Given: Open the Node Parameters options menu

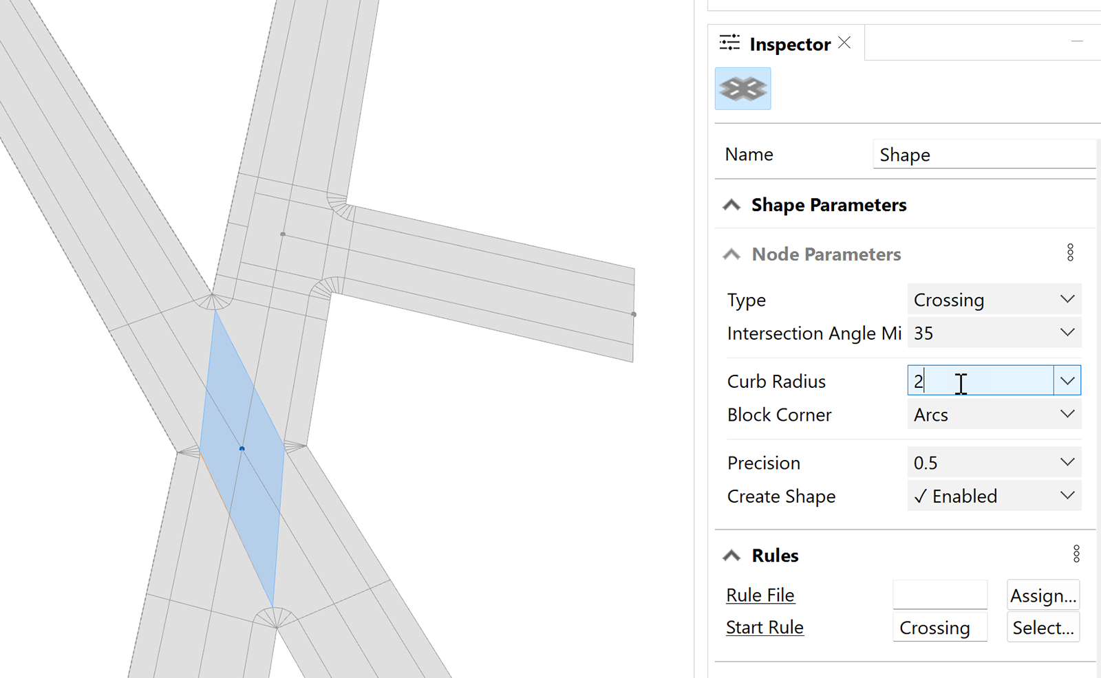Looking at the screenshot, I should (x=1071, y=252).
